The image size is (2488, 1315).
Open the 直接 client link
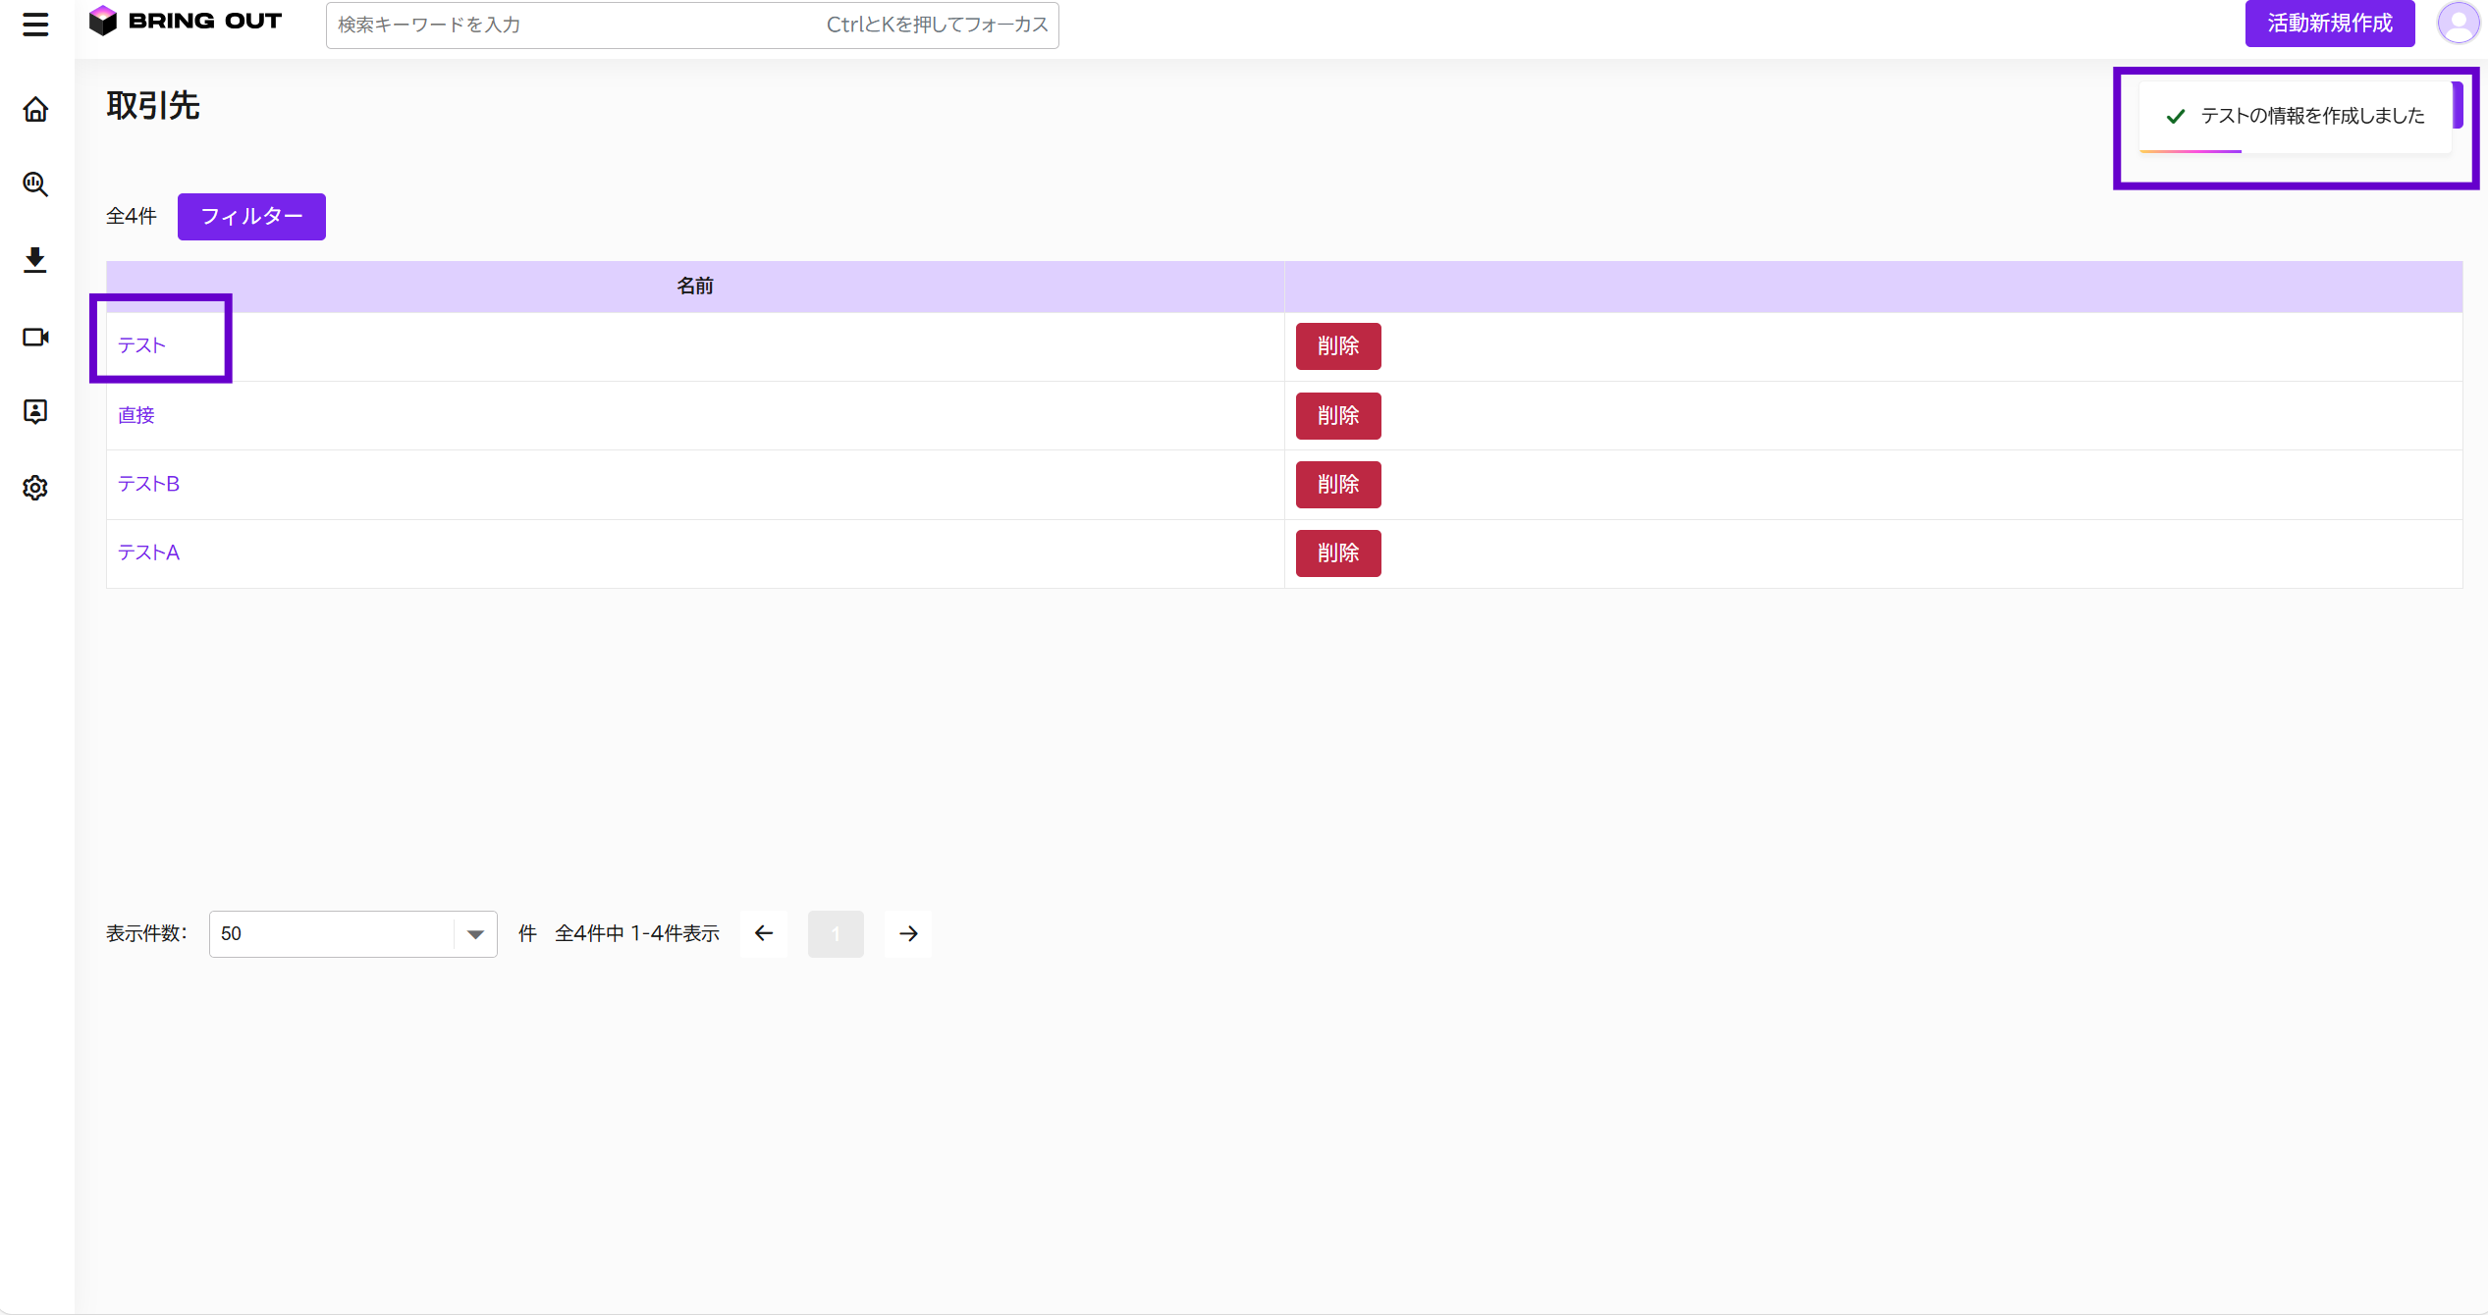136,415
